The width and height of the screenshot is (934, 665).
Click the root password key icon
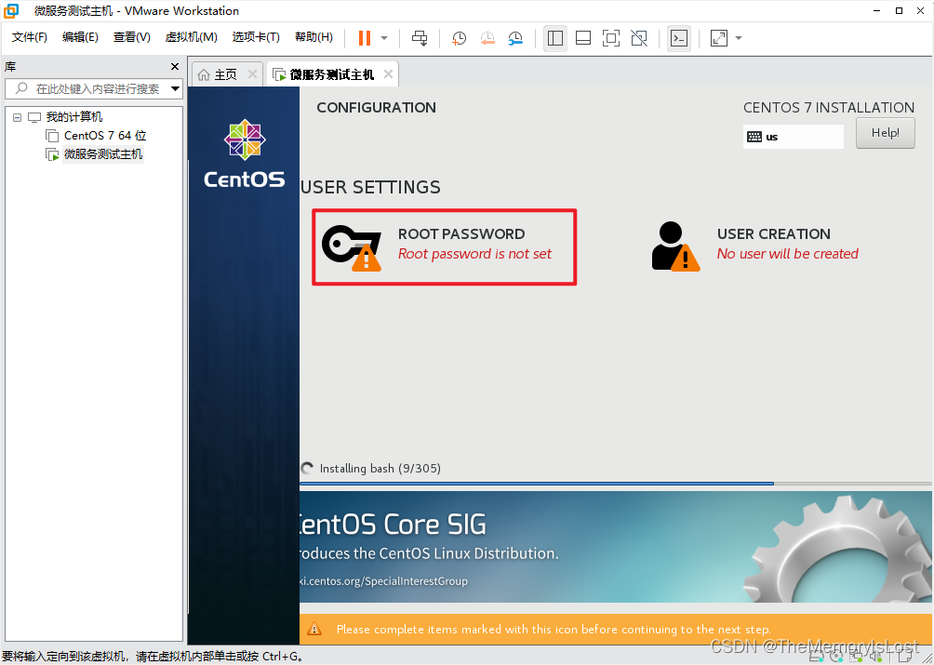click(352, 247)
